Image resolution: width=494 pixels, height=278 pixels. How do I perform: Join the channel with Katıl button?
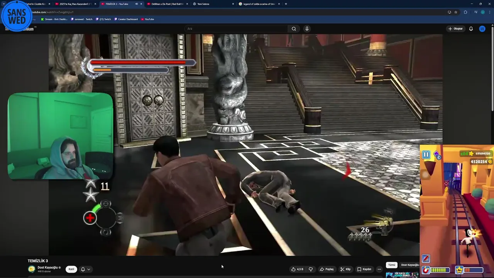coord(71,269)
